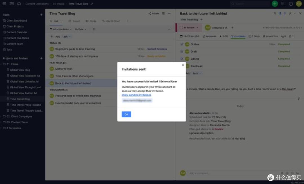Open the 19–25 Nov date range
The height and width of the screenshot is (184, 304).
(x=190, y=36)
